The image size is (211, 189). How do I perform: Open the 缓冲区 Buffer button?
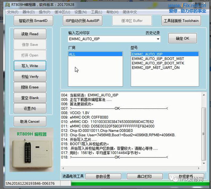click(132, 20)
